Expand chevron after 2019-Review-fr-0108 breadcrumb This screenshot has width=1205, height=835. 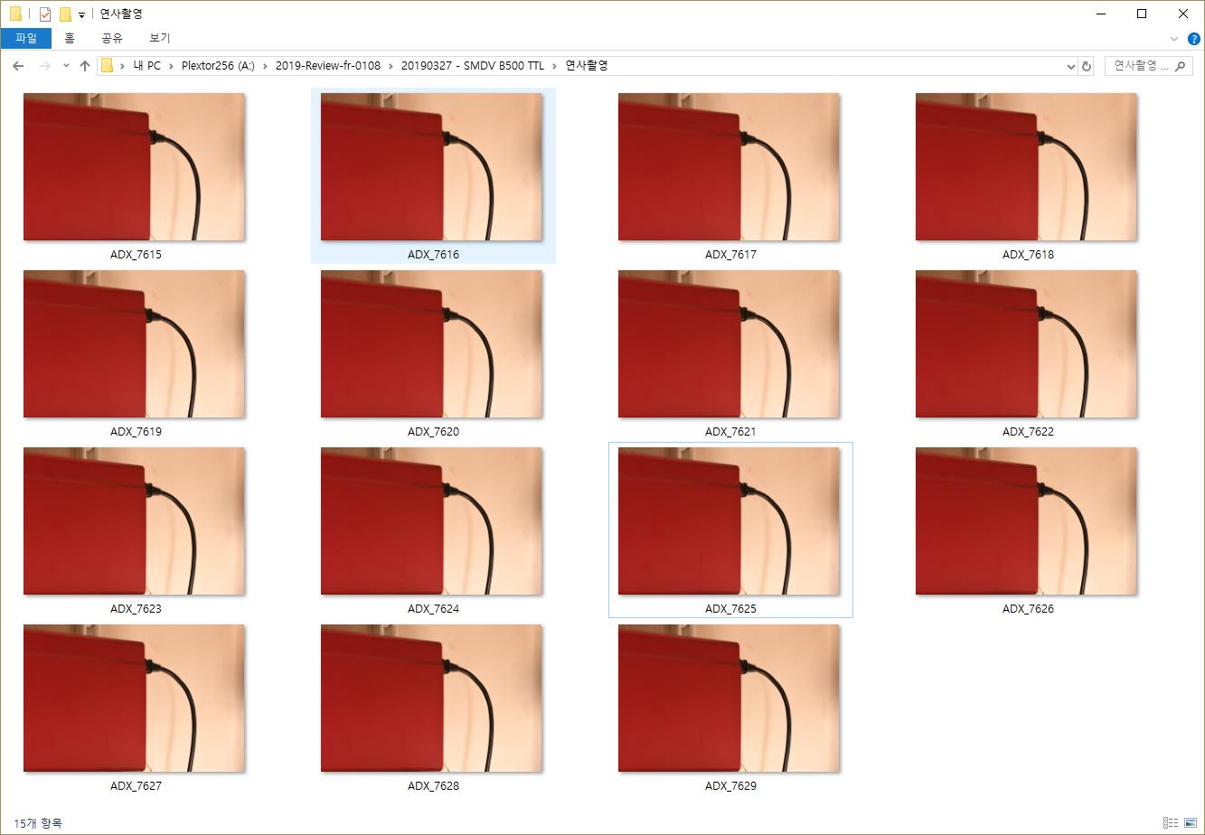(391, 66)
